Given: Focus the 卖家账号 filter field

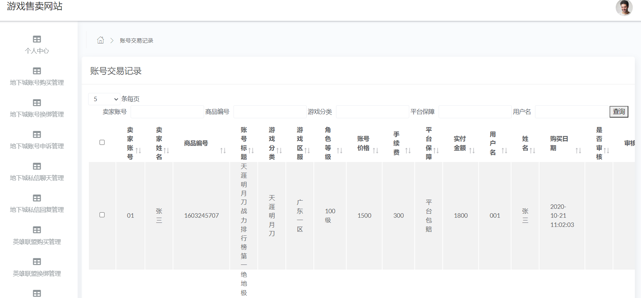Looking at the screenshot, I should click(167, 112).
